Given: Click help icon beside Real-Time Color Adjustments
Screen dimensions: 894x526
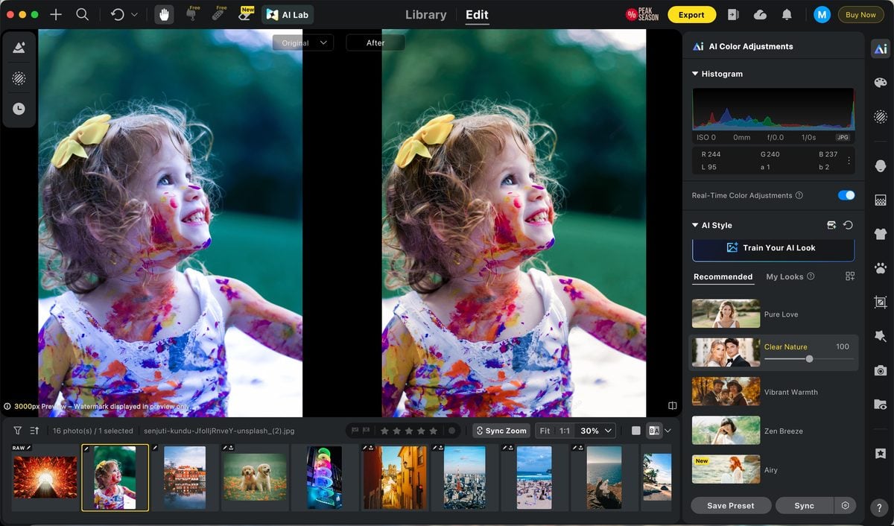Looking at the screenshot, I should [799, 195].
